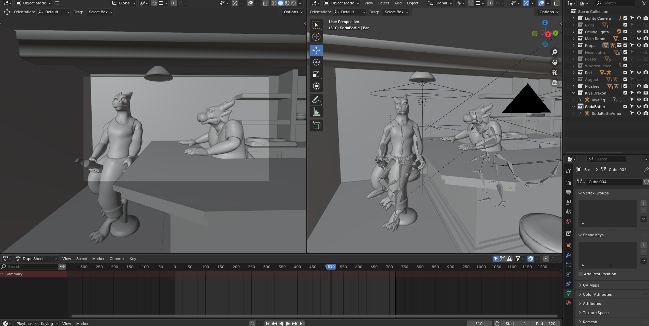This screenshot has height=326, width=649.
Task: Click the Options button in right viewport
Action: 549,12
